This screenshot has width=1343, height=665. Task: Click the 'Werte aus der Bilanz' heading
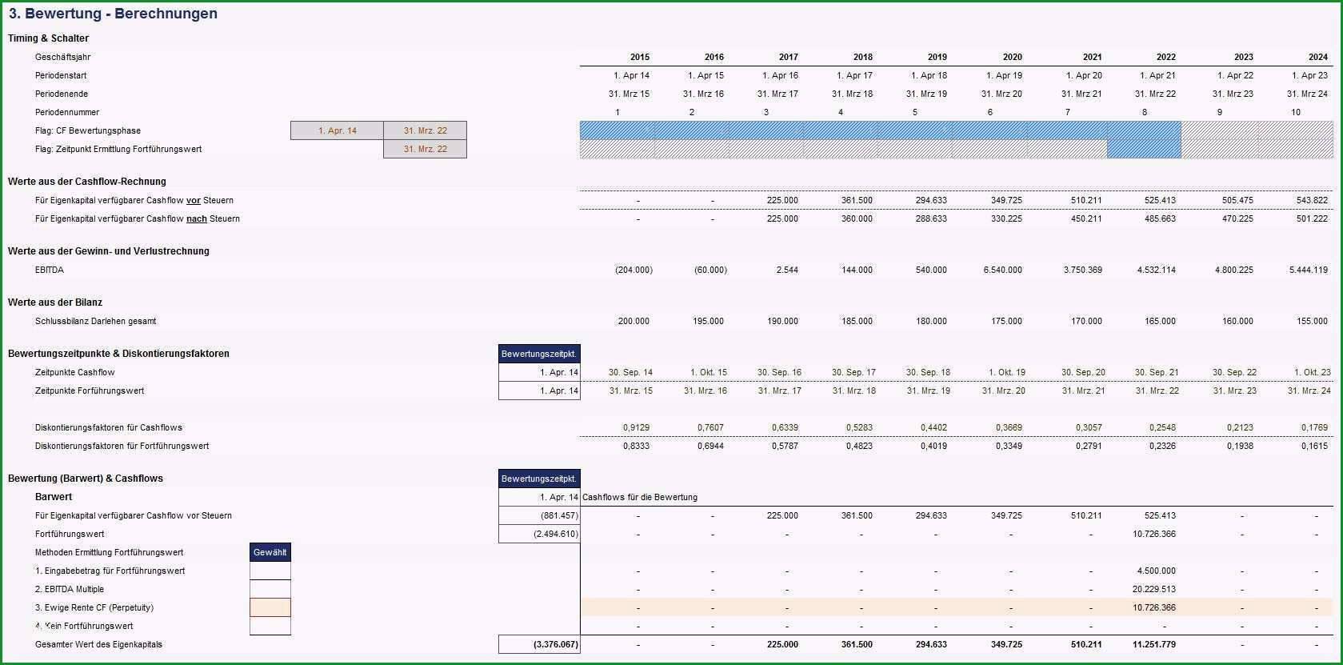click(55, 302)
